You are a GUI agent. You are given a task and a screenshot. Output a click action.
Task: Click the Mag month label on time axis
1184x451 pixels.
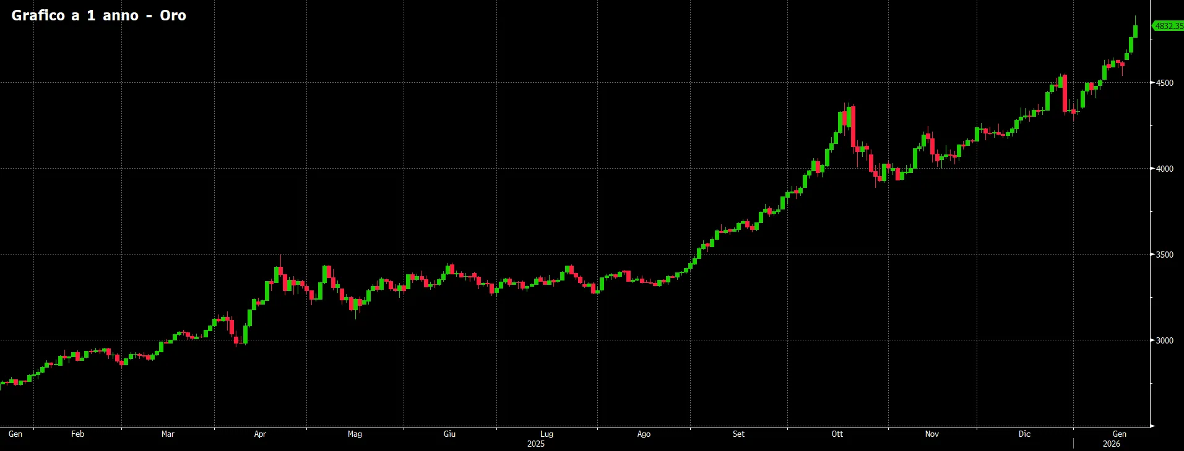355,434
